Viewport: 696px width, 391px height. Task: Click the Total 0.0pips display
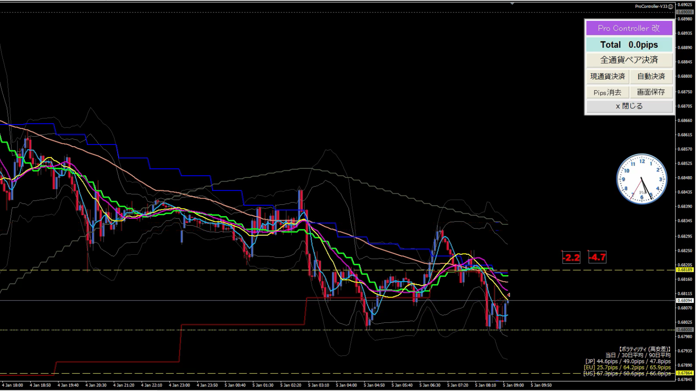629,45
